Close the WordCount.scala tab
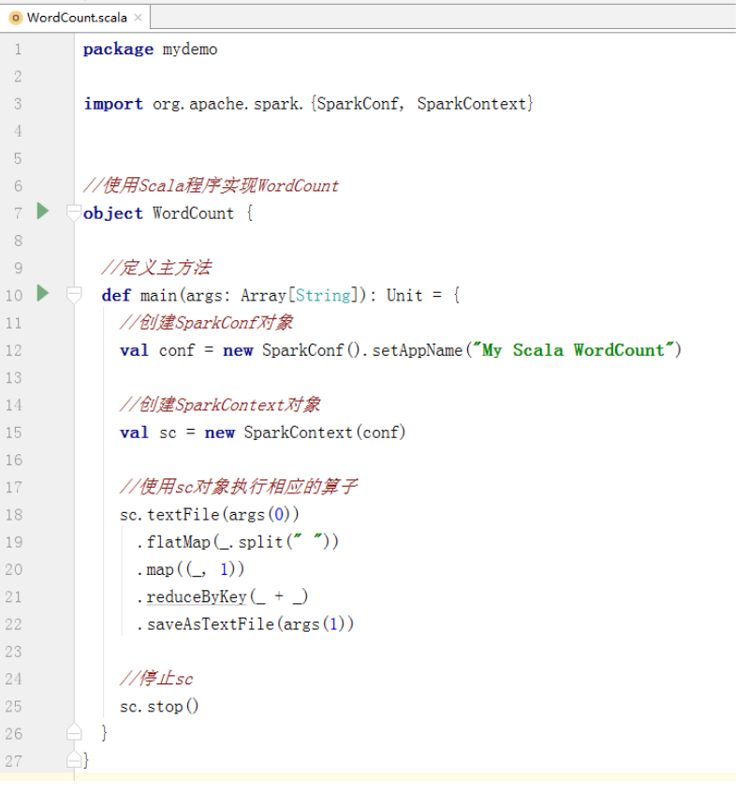The height and width of the screenshot is (793, 748). pyautogui.click(x=138, y=18)
